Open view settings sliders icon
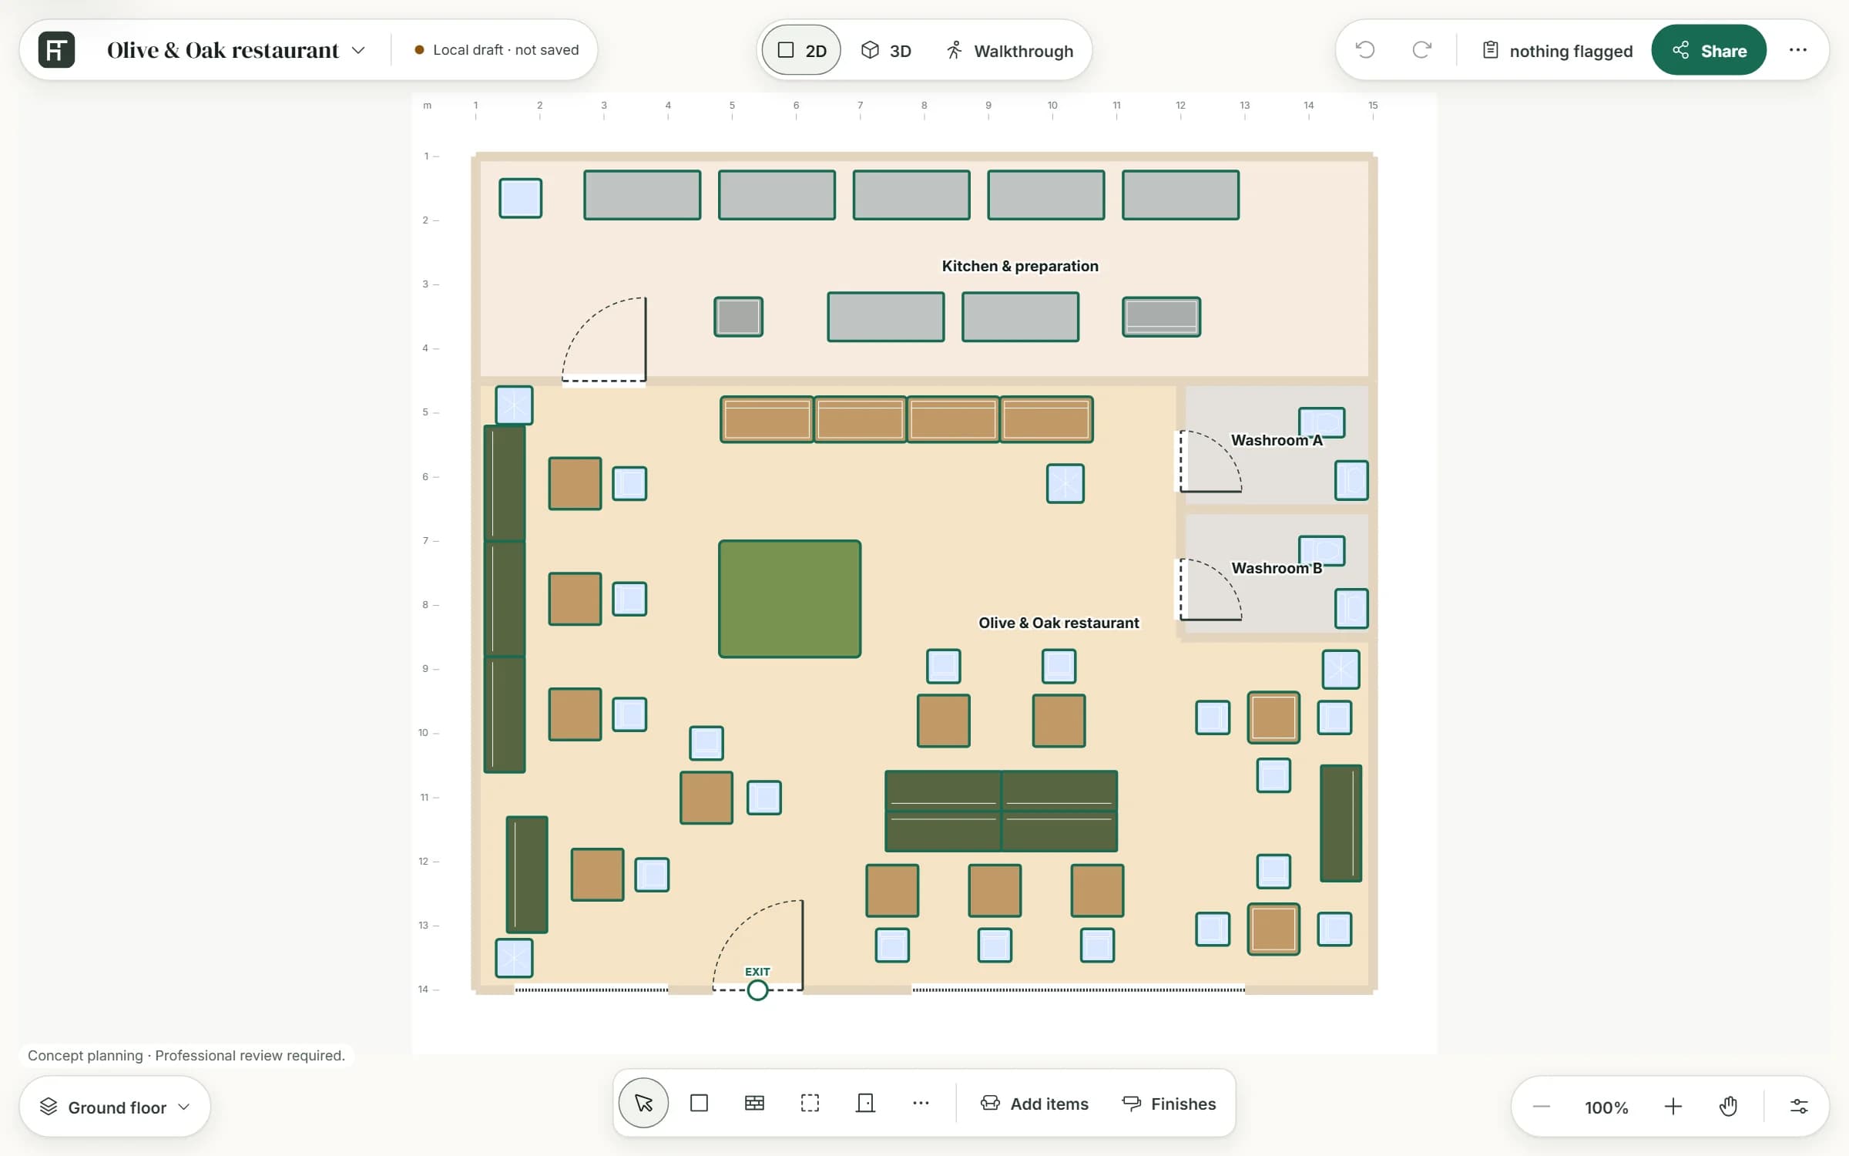Image resolution: width=1849 pixels, height=1156 pixels. click(1799, 1107)
